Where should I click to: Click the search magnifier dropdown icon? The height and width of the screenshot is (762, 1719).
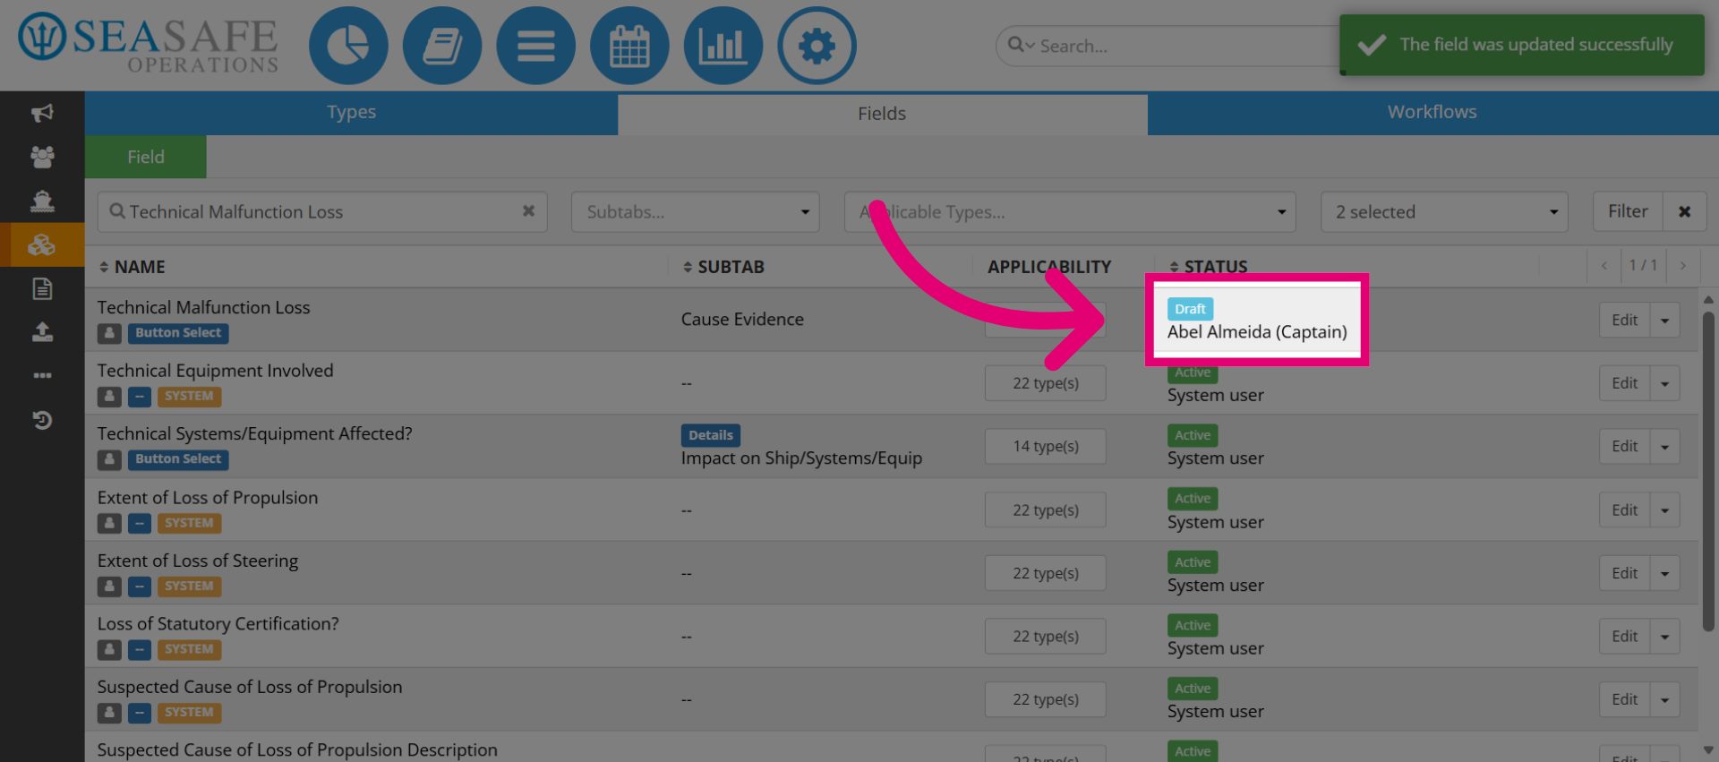tap(1021, 45)
